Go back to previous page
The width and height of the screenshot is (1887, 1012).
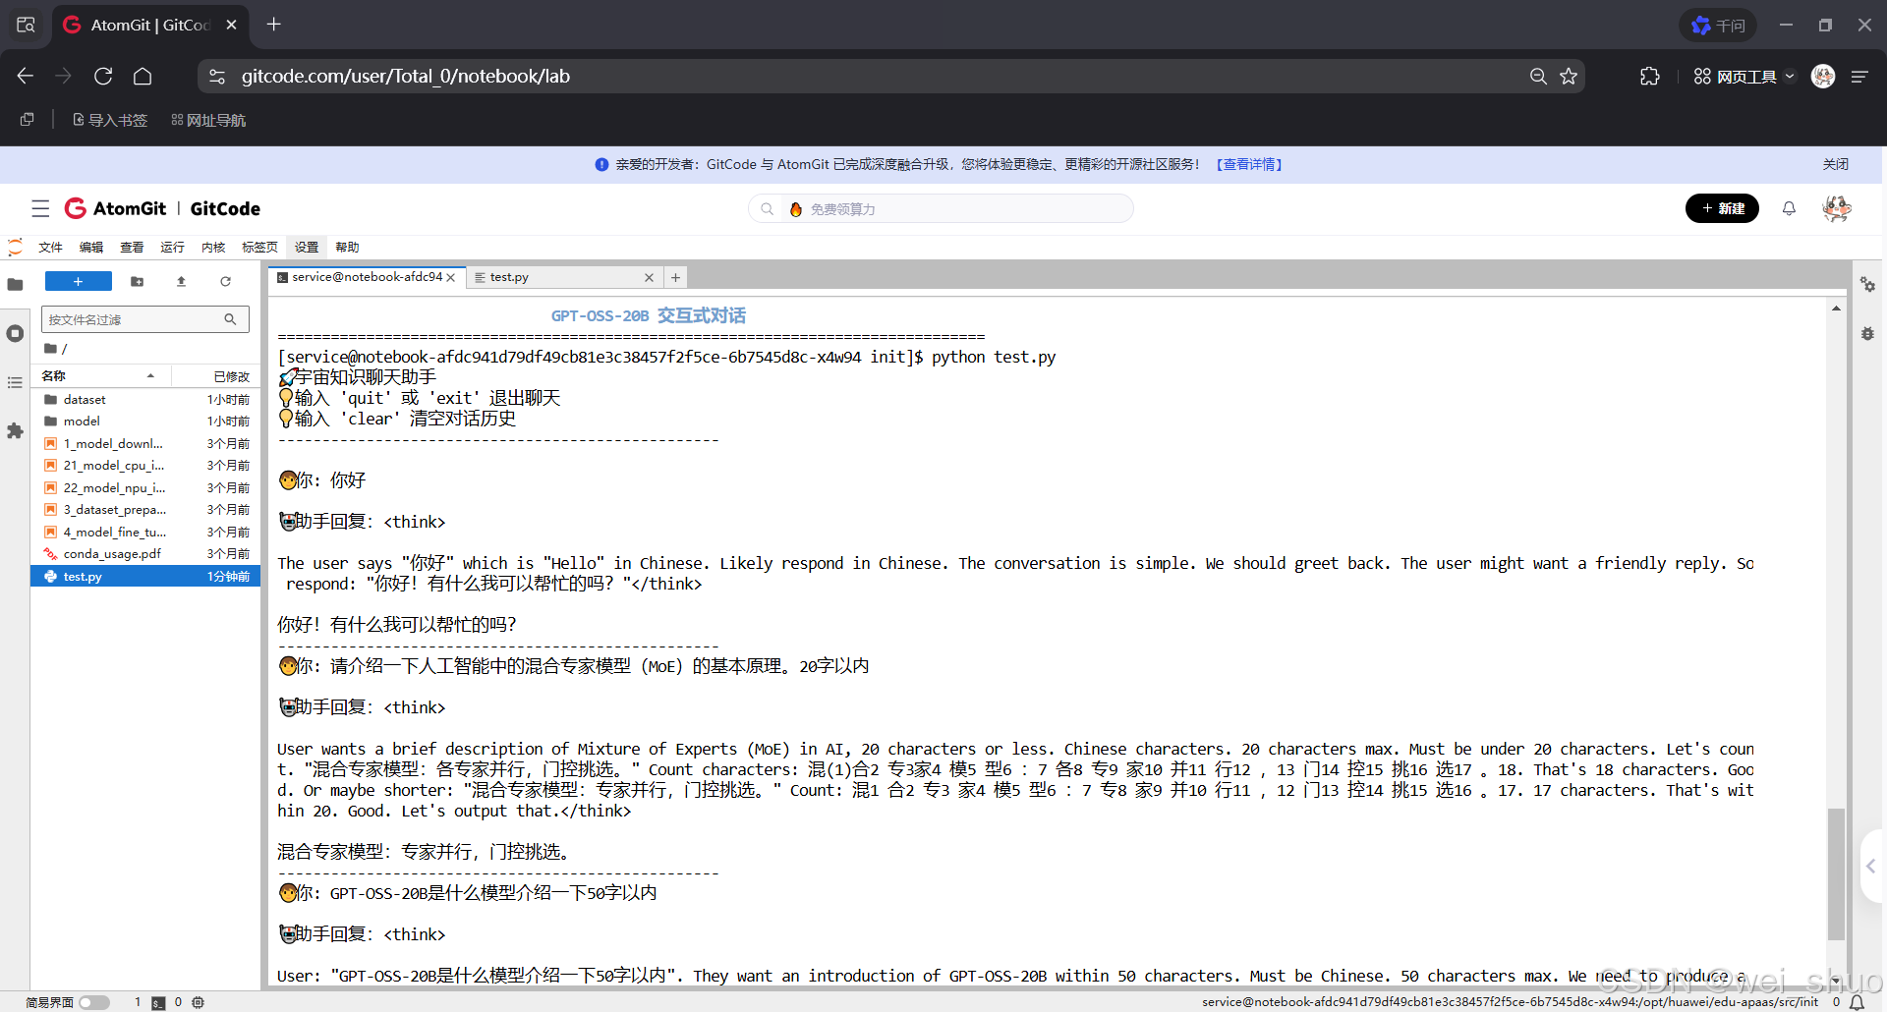tap(26, 77)
